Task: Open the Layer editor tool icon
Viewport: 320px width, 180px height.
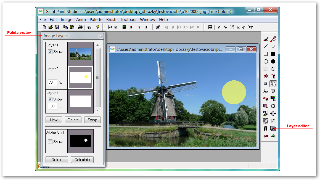Action: point(273,128)
